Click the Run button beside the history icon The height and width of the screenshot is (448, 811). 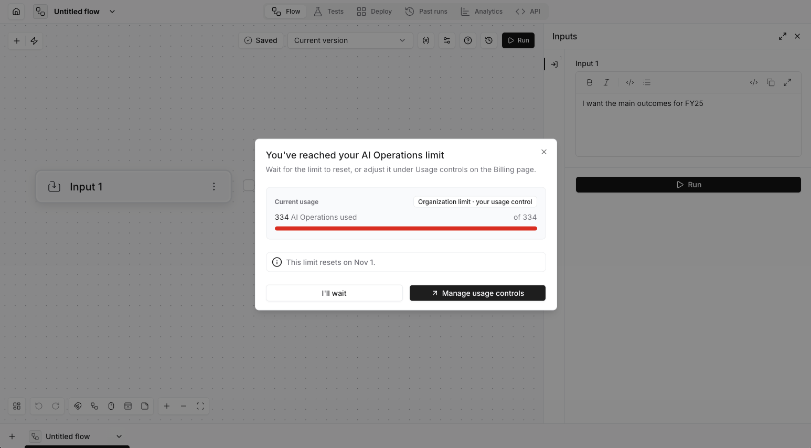pyautogui.click(x=518, y=40)
